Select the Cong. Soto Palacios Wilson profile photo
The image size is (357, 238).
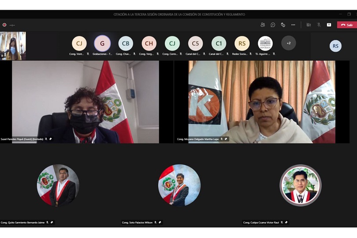[179, 186]
